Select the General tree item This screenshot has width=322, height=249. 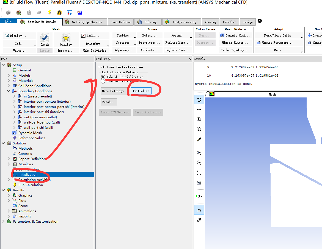[24, 70]
